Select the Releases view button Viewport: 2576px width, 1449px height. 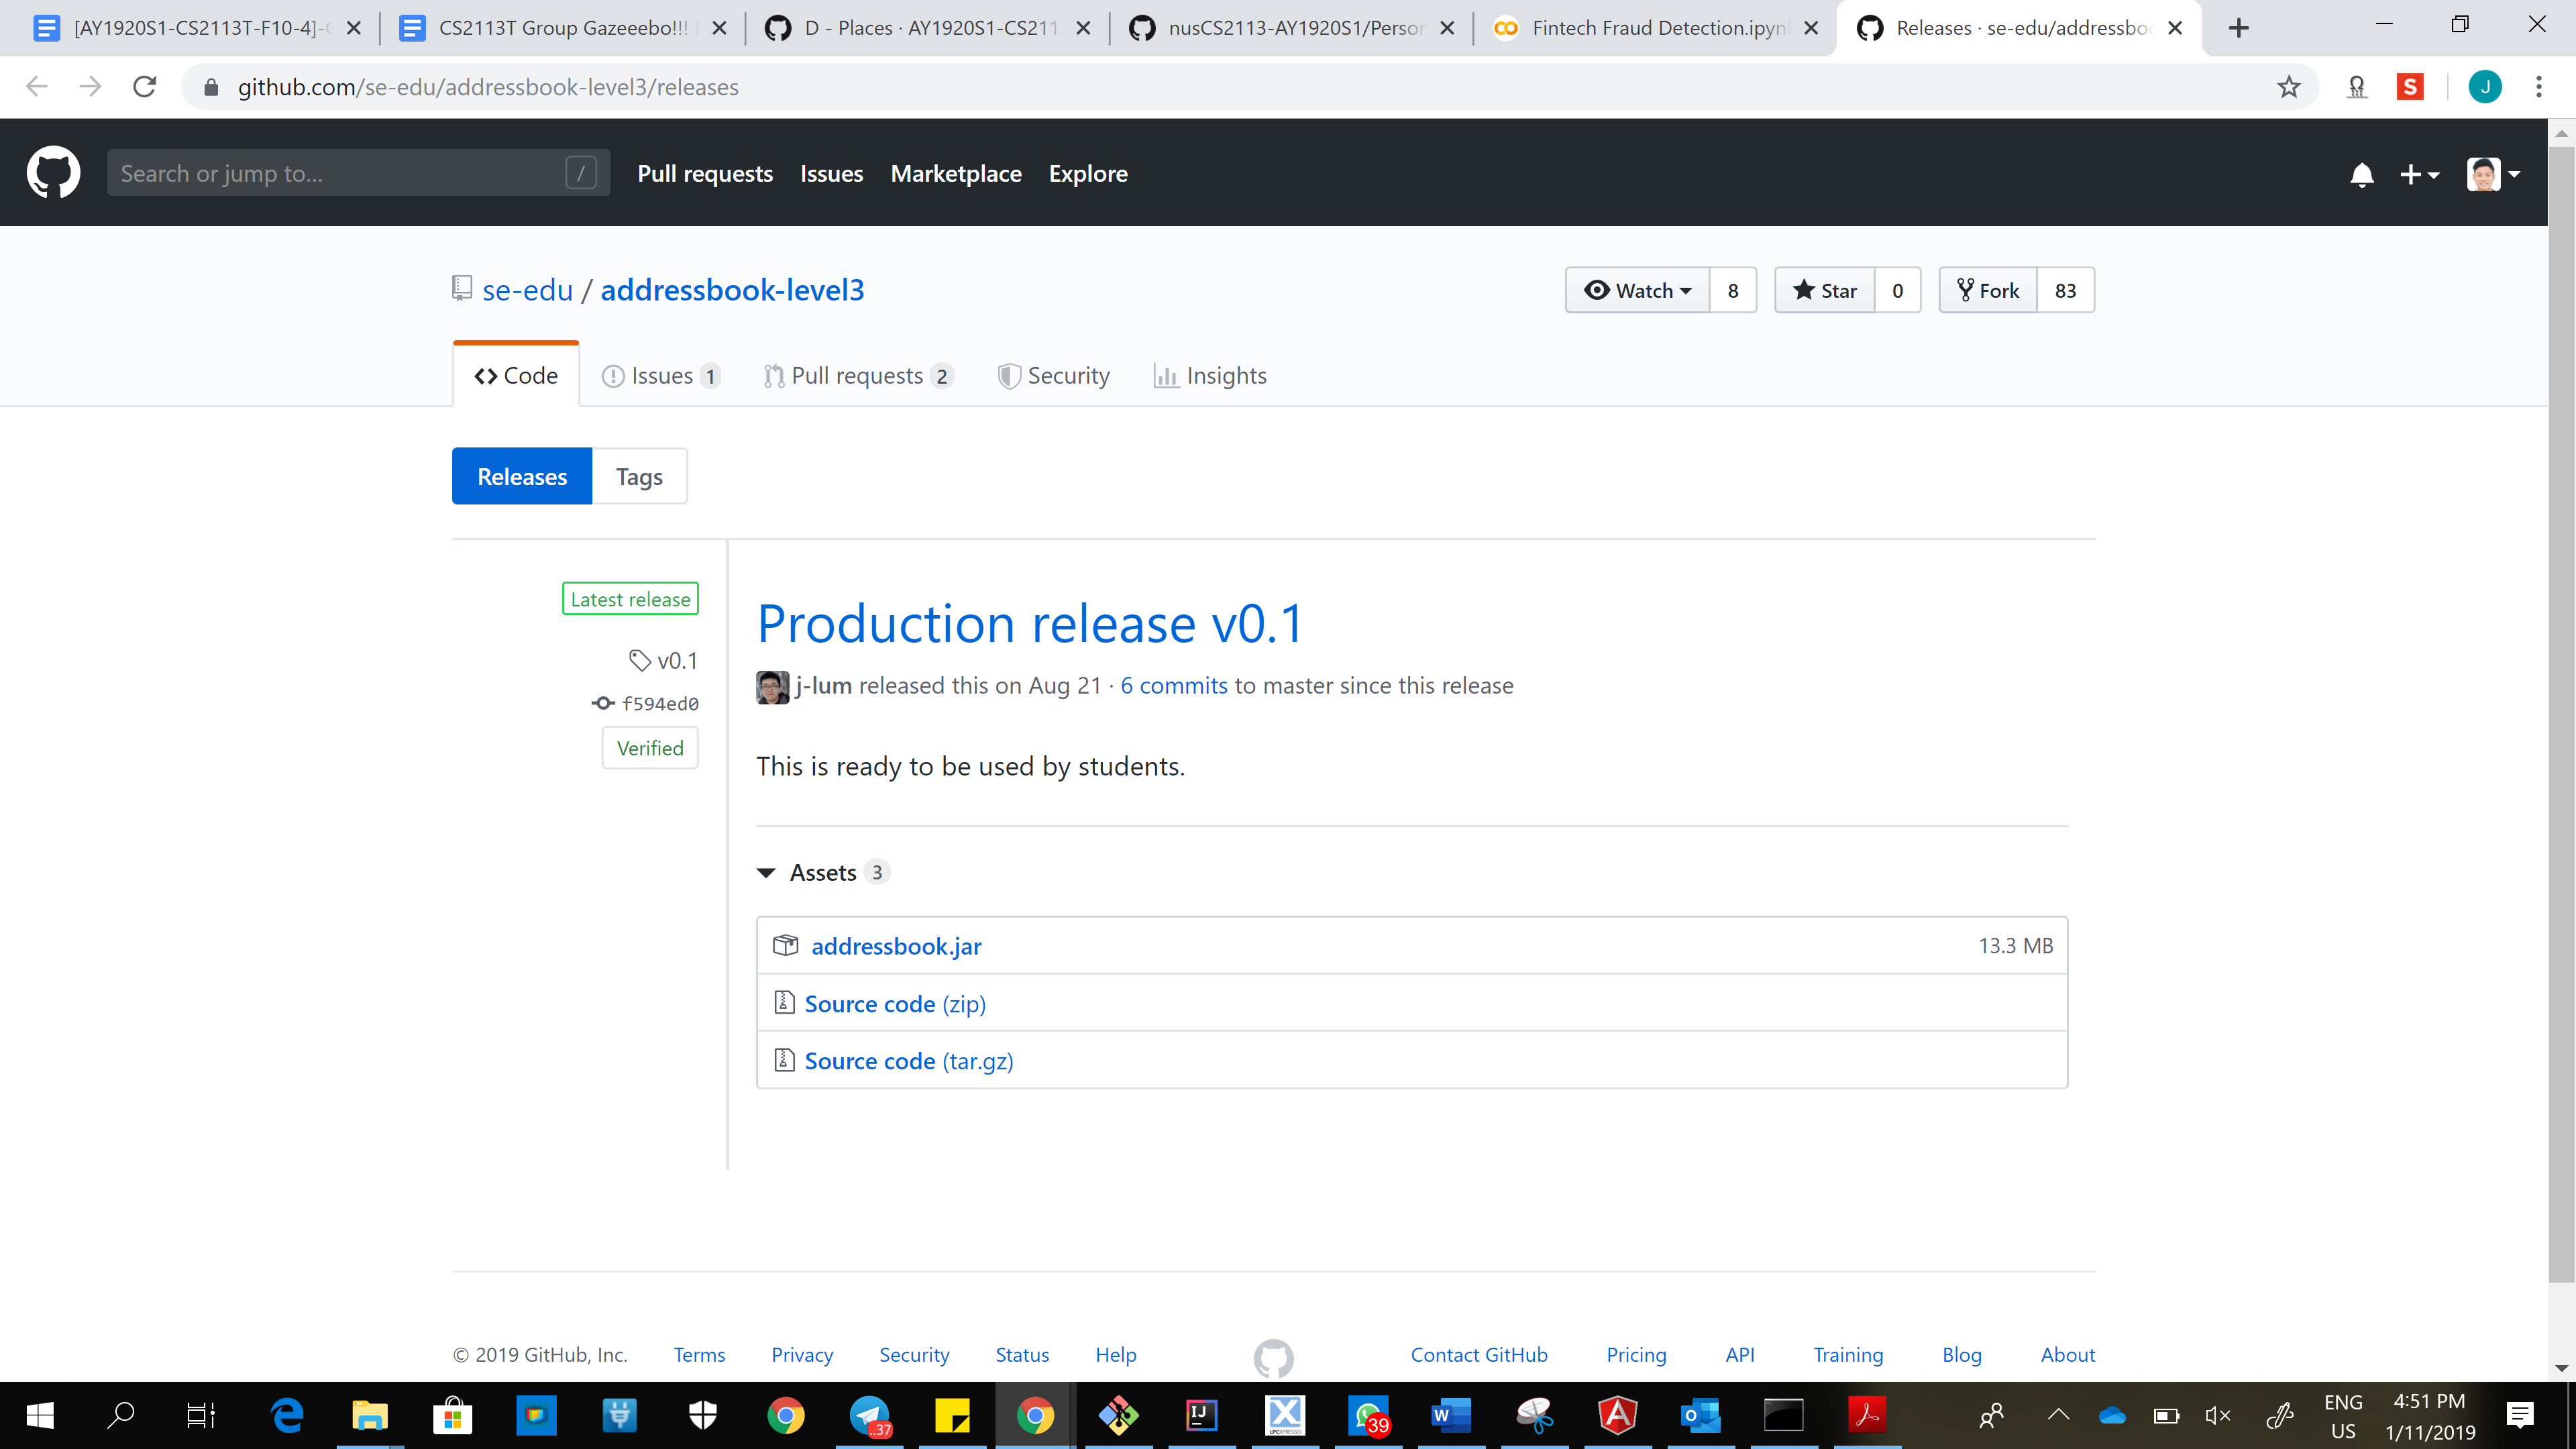tap(521, 477)
